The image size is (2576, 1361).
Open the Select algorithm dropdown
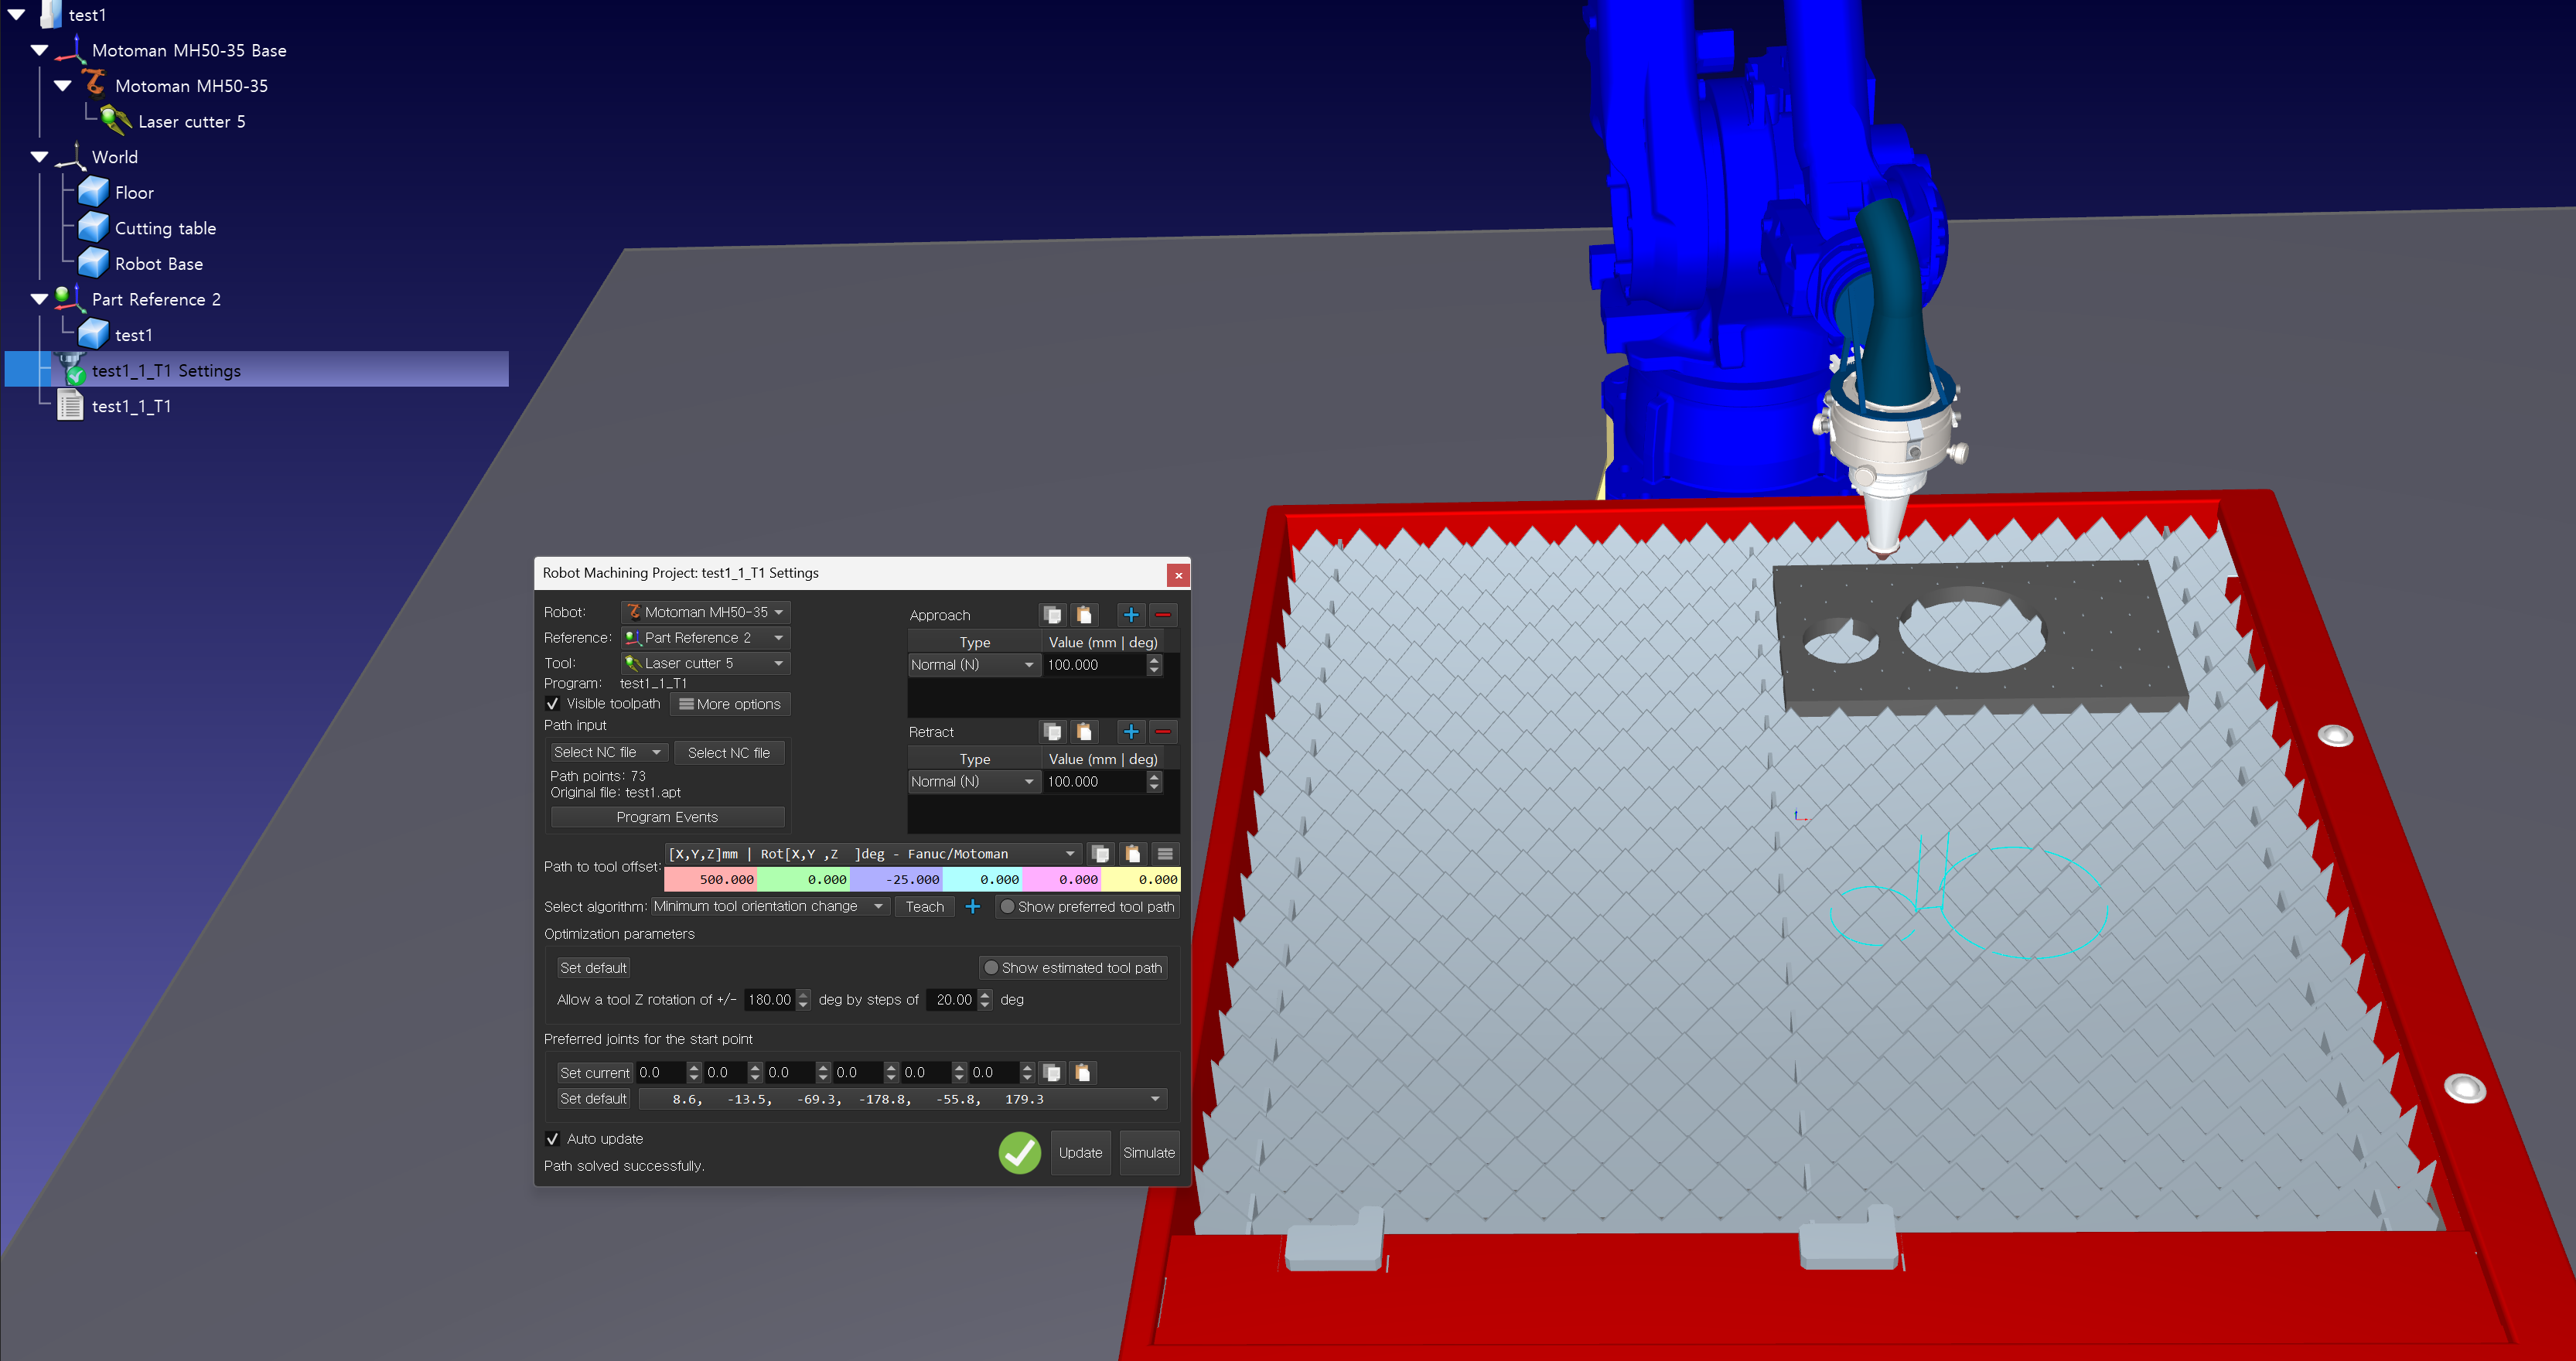click(x=768, y=907)
